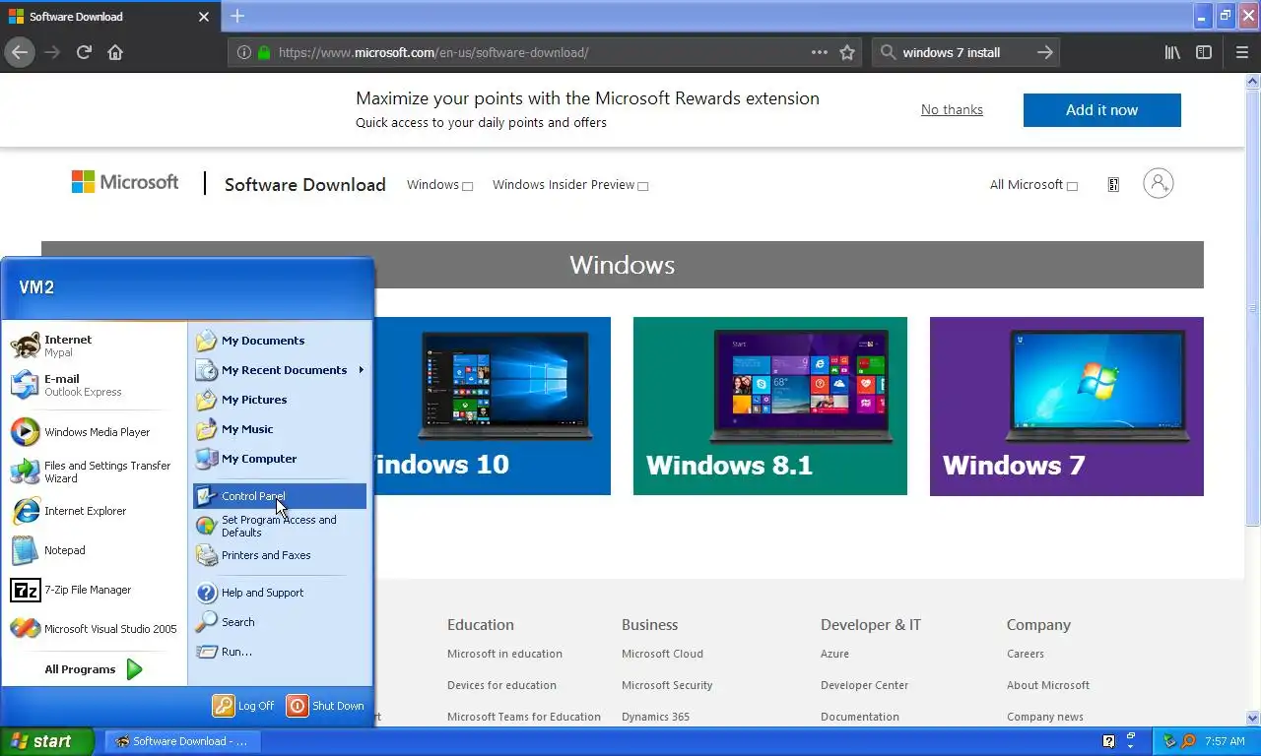Open Microsoft Visual Studio 2005
The image size is (1261, 756).
pos(96,629)
